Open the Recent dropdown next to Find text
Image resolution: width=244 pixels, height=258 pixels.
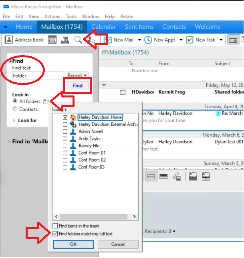[78, 75]
